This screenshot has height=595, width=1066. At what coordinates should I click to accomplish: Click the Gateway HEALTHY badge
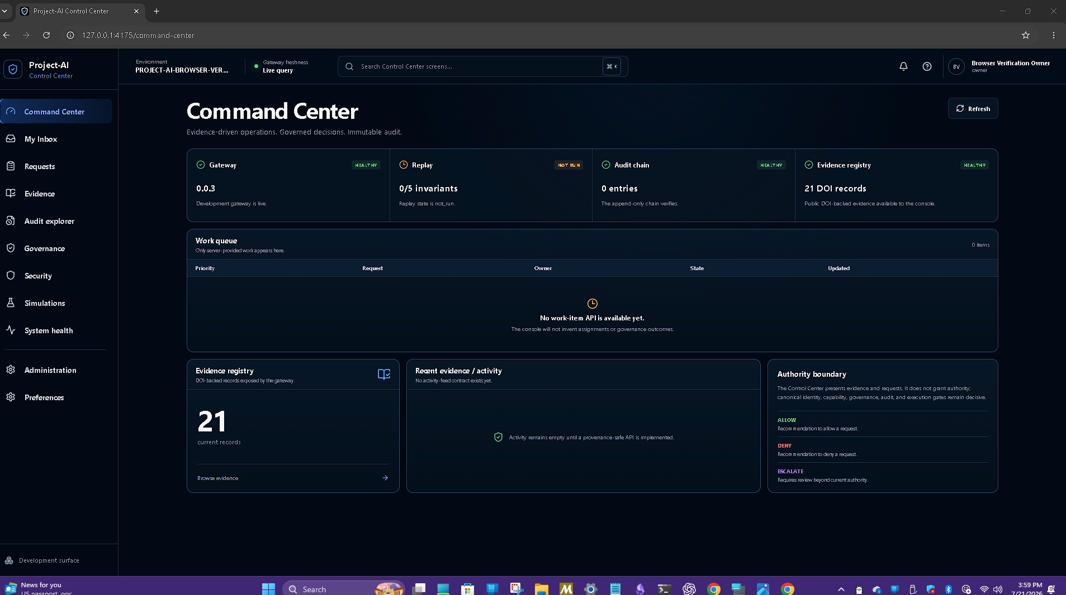point(366,165)
